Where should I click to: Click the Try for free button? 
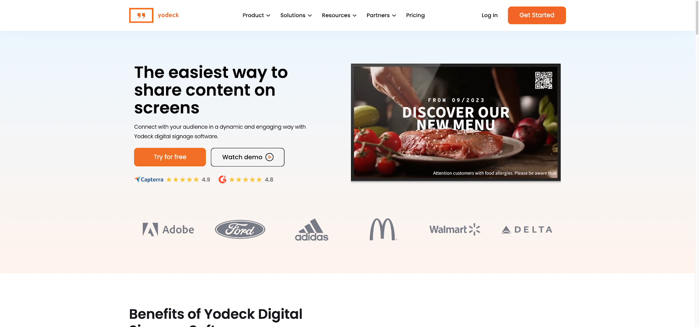pos(170,157)
